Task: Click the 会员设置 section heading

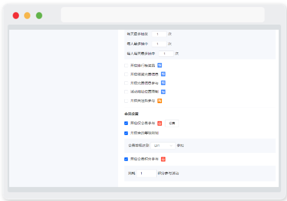Action: 131,114
